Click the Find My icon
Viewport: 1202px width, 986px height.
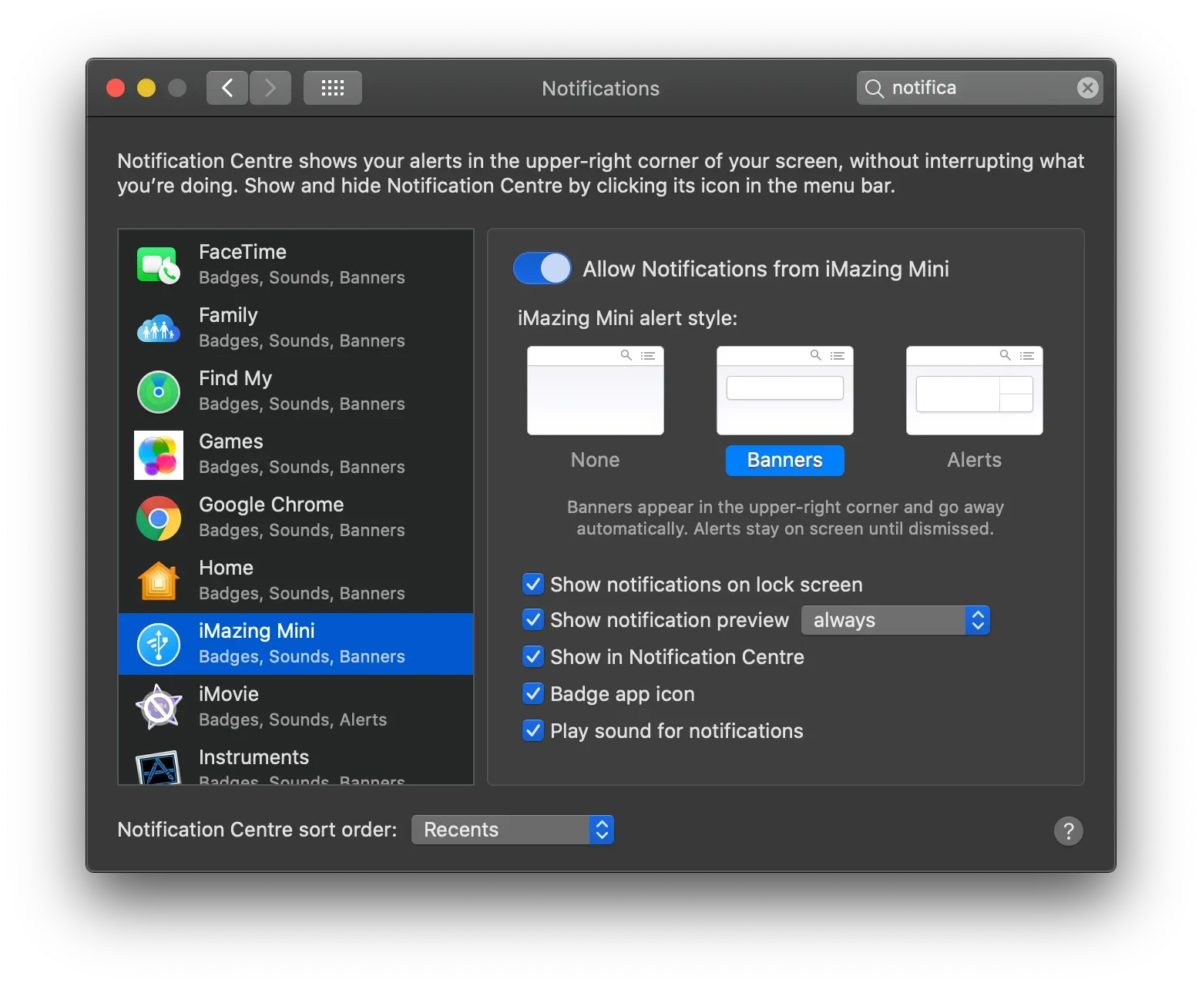(x=158, y=391)
